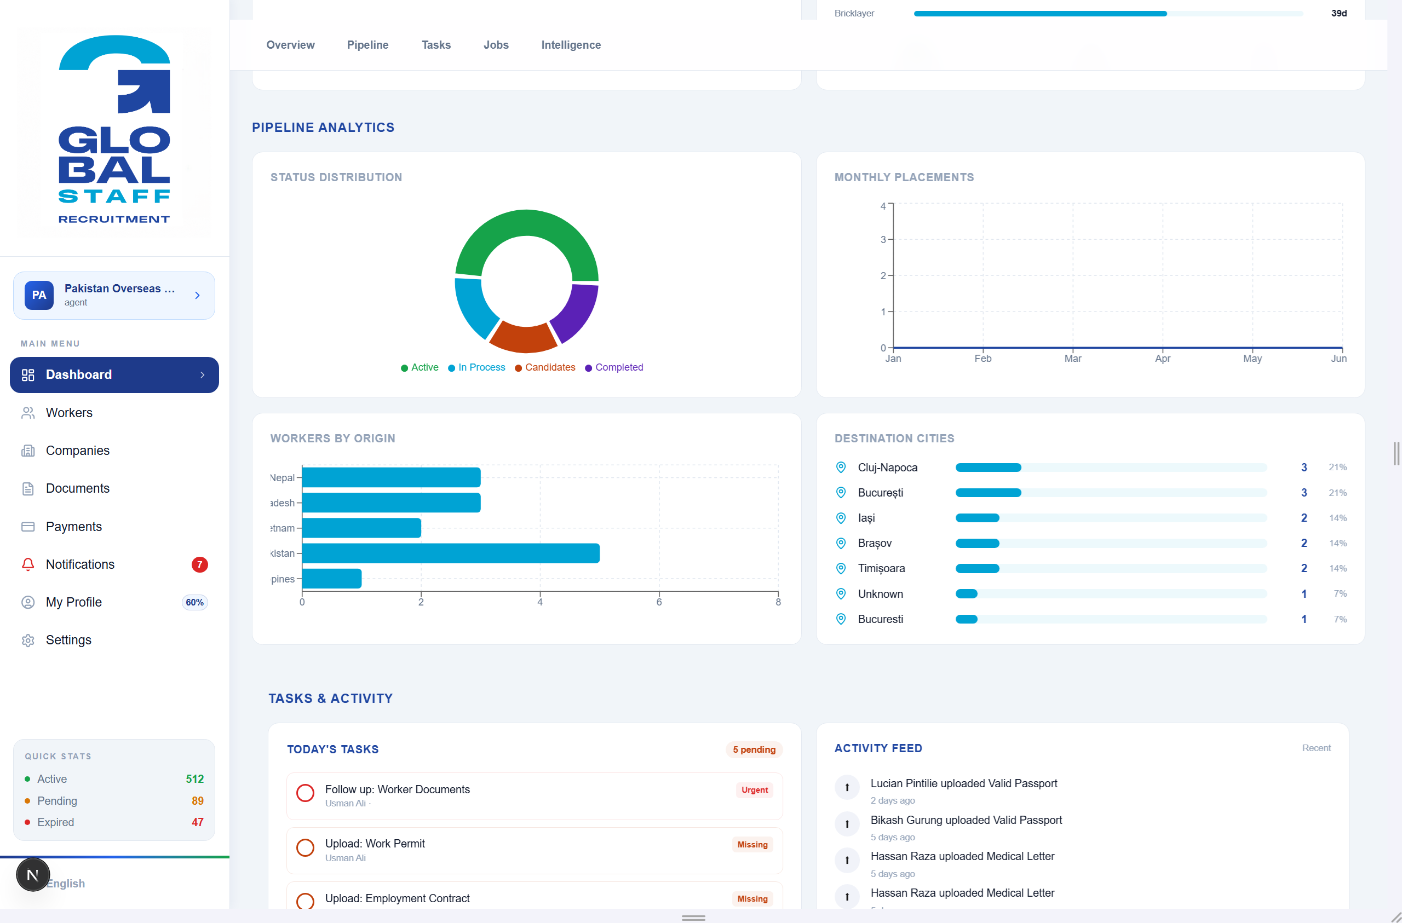Click the round N badge at bottom left
The height and width of the screenshot is (923, 1402).
pyautogui.click(x=33, y=875)
